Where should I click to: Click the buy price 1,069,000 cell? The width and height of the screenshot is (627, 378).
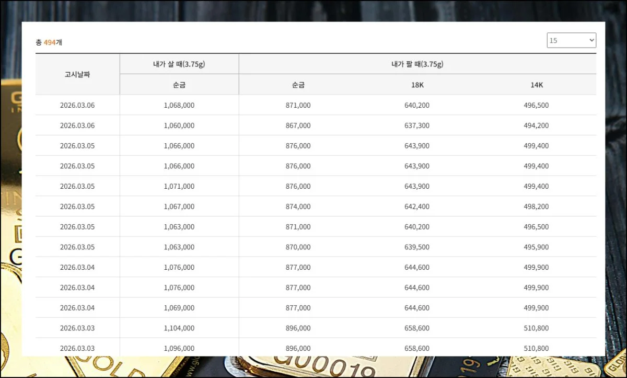click(x=179, y=307)
